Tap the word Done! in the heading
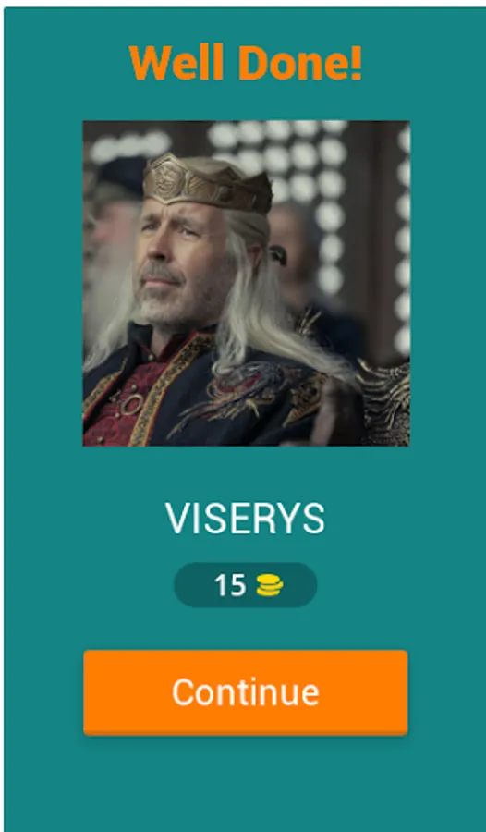The width and height of the screenshot is (486, 832). pos(299,63)
